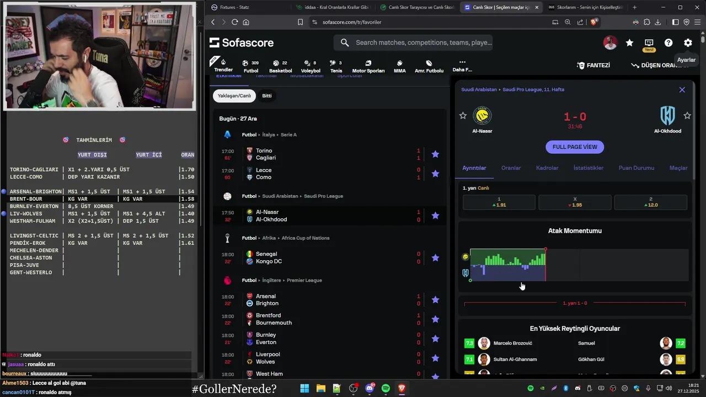The image size is (706, 397).
Task: Open Discord from the taskbar
Action: click(370, 389)
